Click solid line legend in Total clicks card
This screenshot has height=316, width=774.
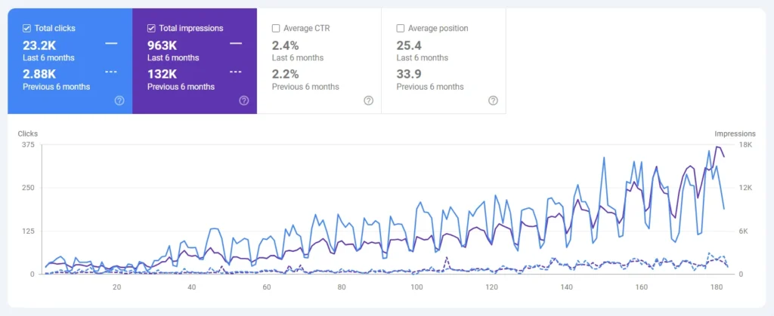111,44
